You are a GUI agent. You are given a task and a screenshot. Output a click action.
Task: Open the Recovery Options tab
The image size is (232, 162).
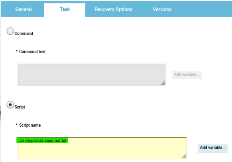pos(114,9)
